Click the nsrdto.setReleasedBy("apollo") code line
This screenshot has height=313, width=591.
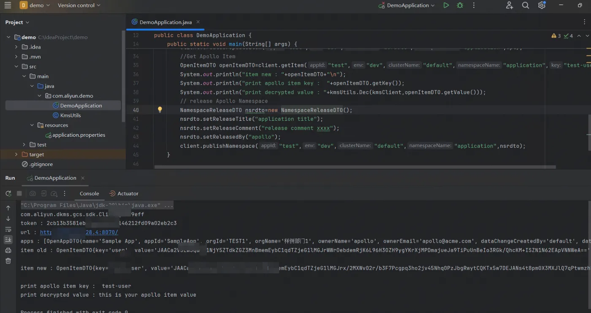[230, 137]
